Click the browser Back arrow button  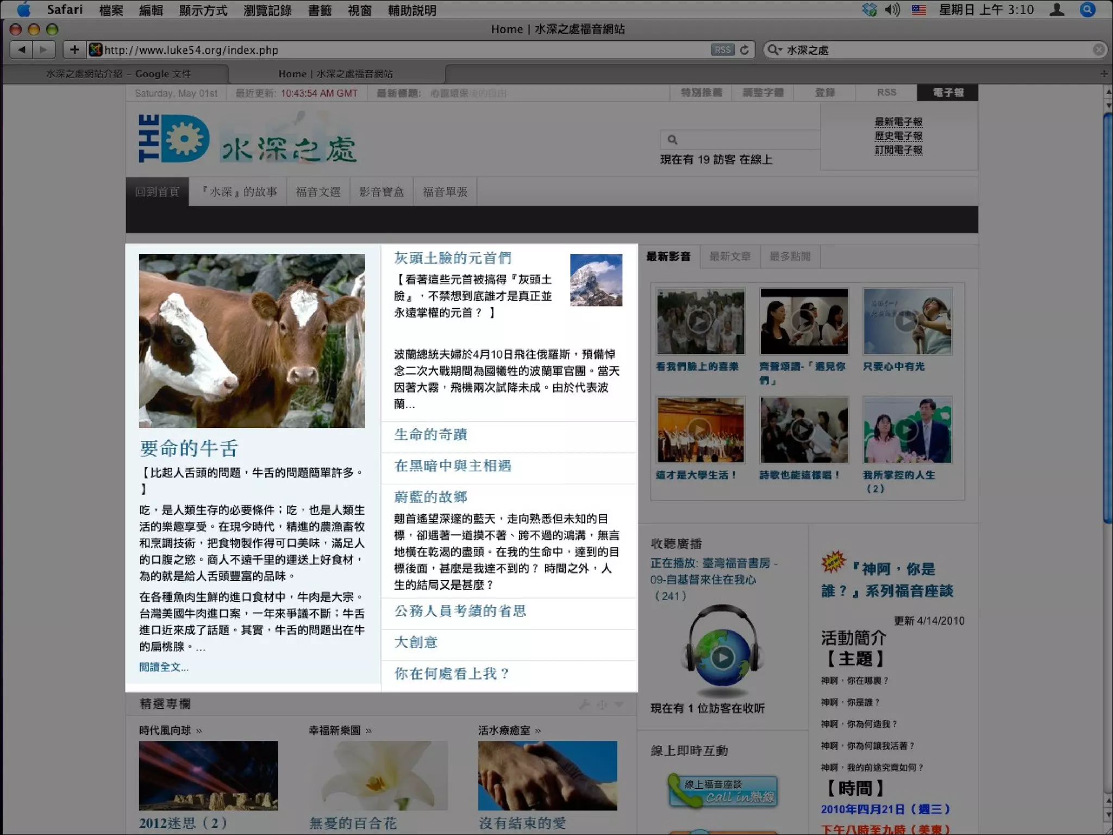tap(22, 50)
